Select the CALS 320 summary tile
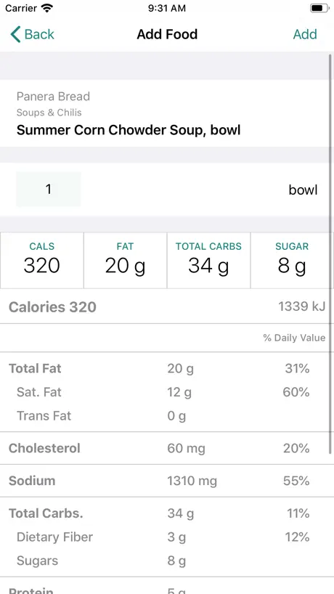The image size is (334, 594). [41, 260]
